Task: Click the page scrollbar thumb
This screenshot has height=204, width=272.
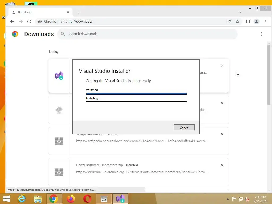Action: (x=269, y=75)
